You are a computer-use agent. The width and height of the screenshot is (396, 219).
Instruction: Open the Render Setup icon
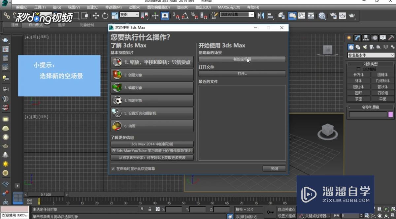(333, 16)
